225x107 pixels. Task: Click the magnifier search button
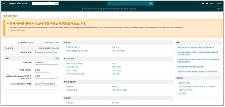151,3
